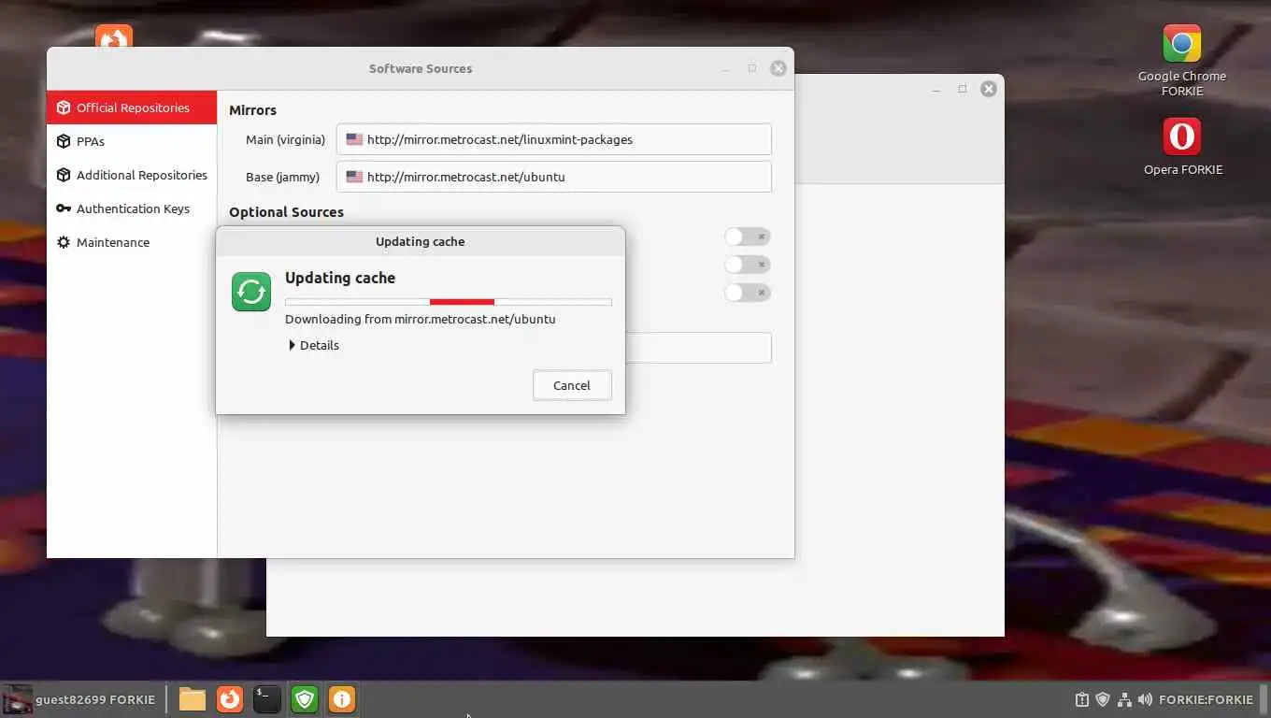This screenshot has width=1271, height=718.
Task: Click the "Downloading from mirror.metrocast.net/ubuntu" status text
Action: click(421, 319)
